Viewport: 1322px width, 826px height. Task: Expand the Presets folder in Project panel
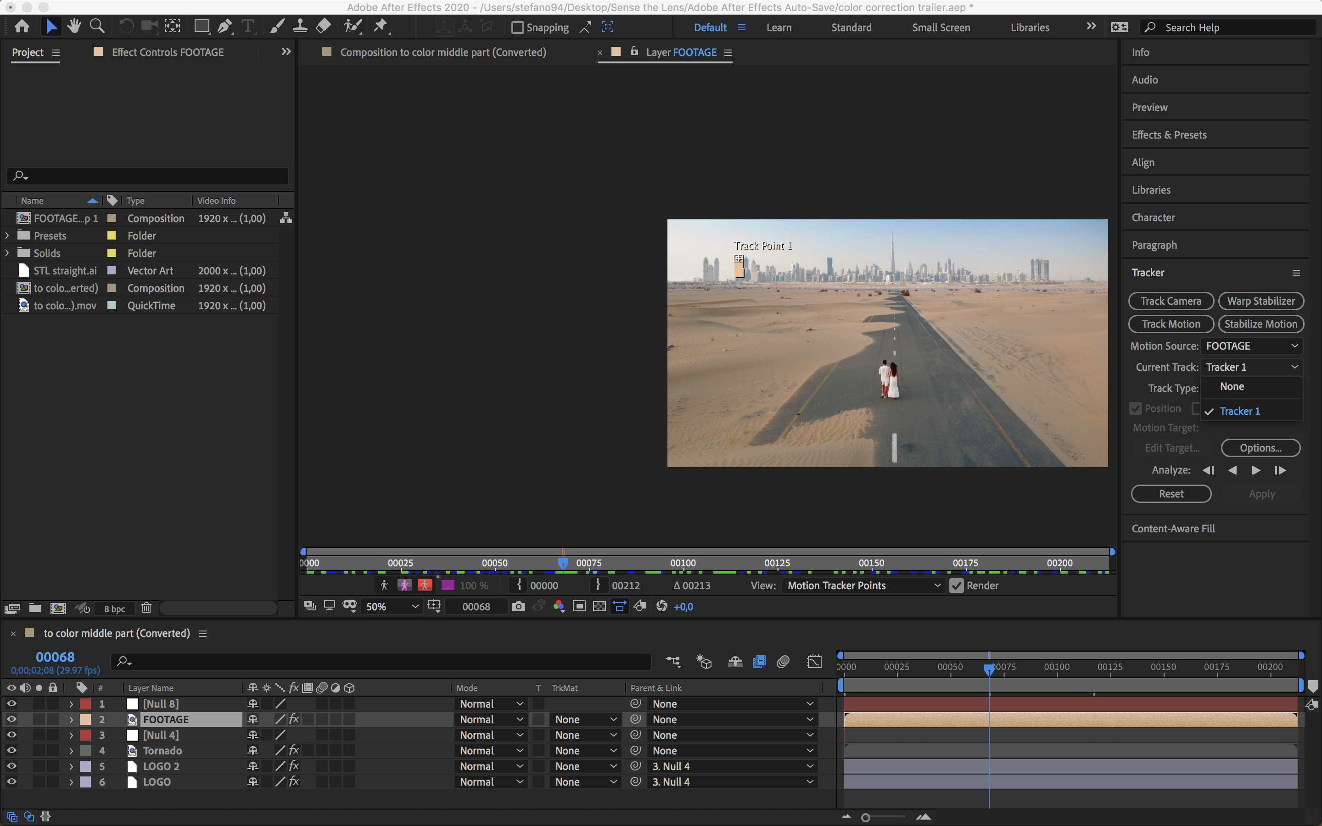pos(7,235)
